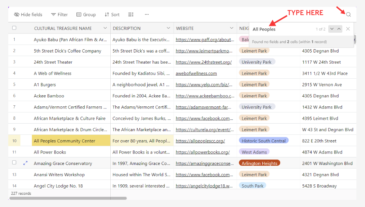
Task: Click the horizontal scrollbar
Action: [x=68, y=198]
